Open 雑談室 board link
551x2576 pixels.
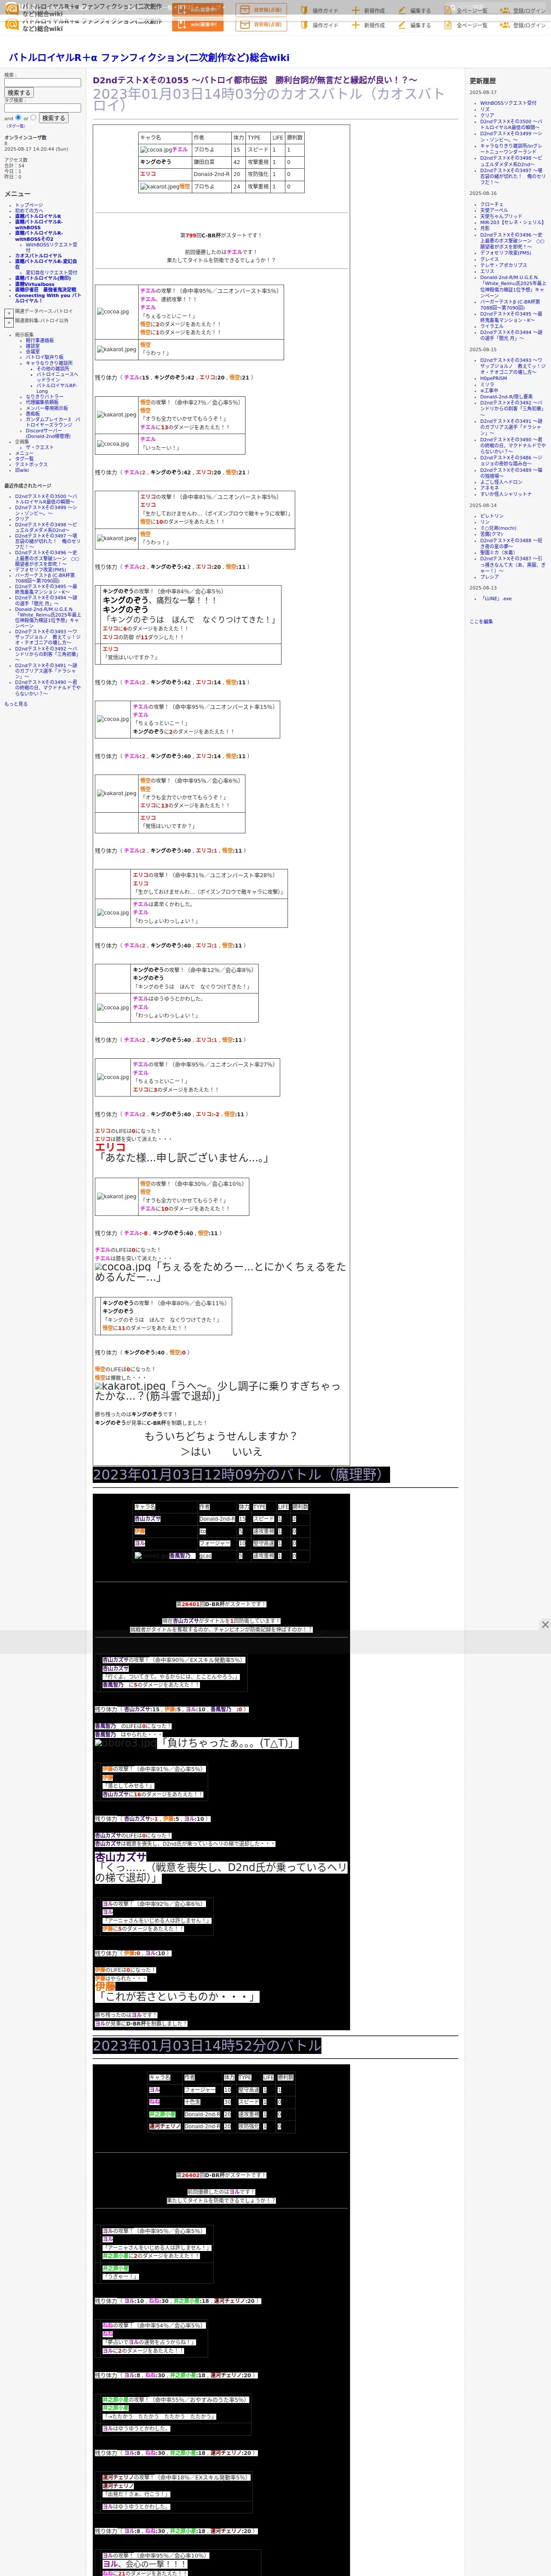(x=33, y=346)
